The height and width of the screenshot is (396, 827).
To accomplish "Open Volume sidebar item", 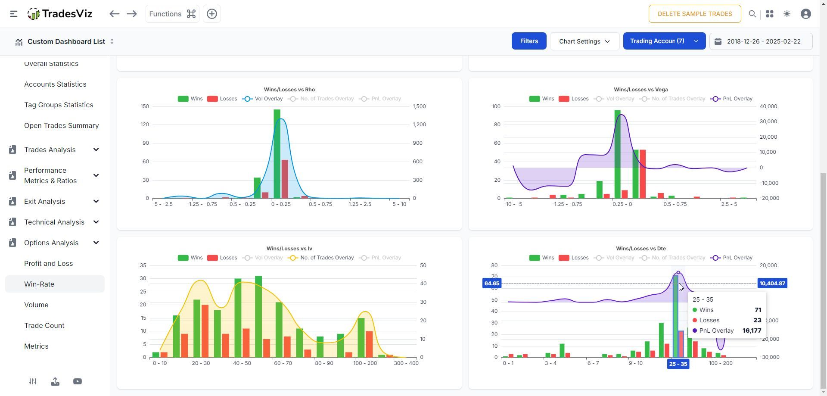I will (36, 305).
